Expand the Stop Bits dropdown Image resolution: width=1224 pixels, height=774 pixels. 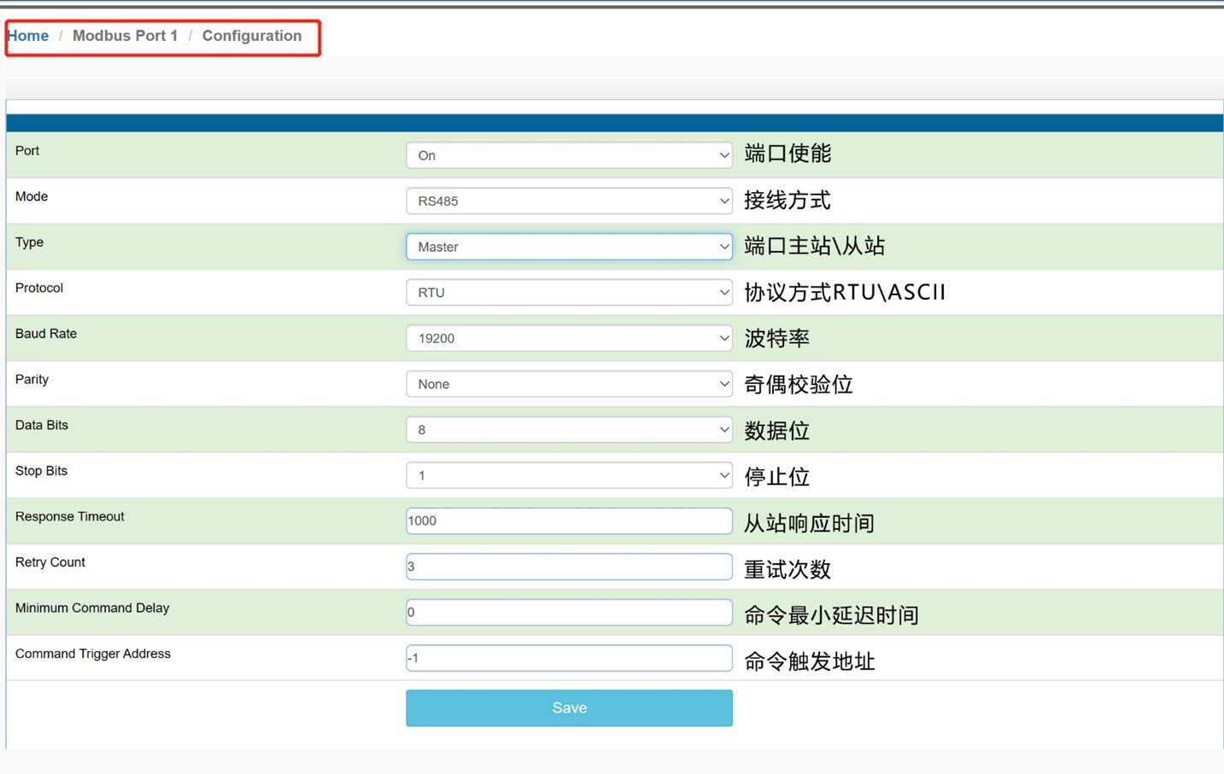(x=569, y=475)
